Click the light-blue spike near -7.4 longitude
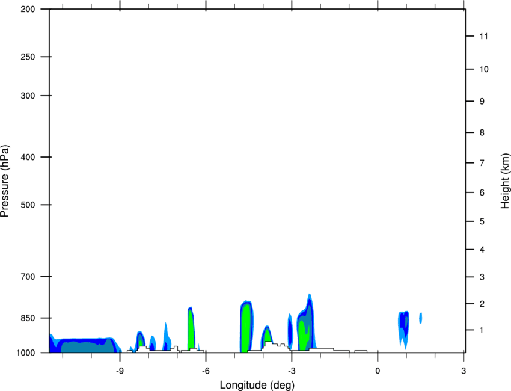511x391 pixels. [x=167, y=336]
